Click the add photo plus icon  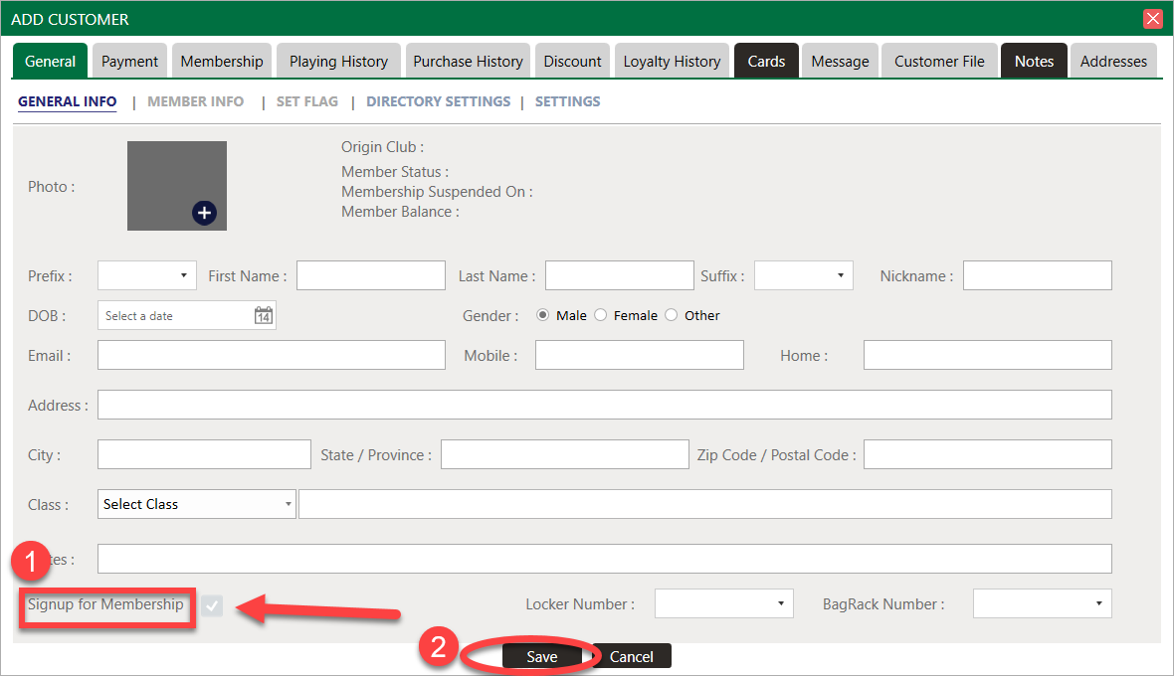pyautogui.click(x=204, y=213)
